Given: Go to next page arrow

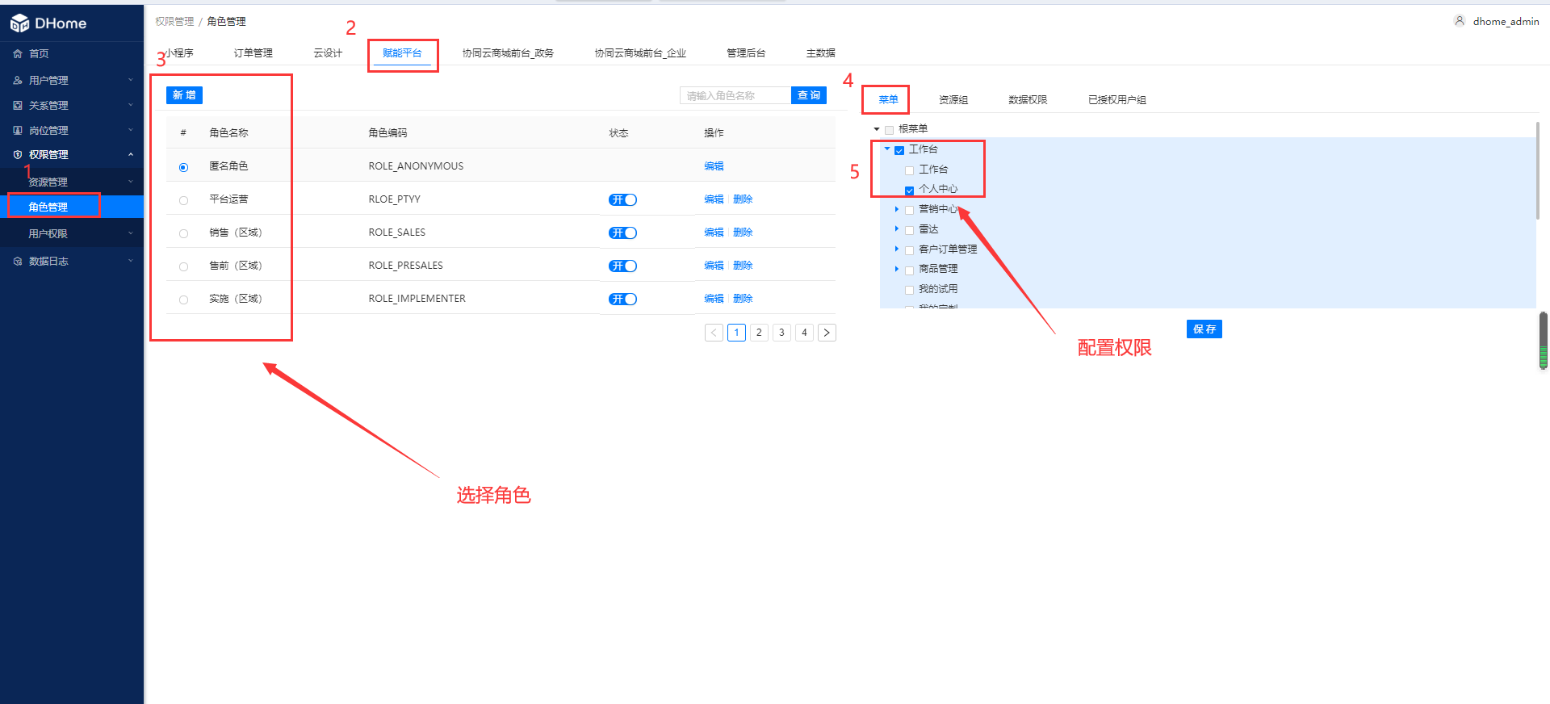Looking at the screenshot, I should pos(827,333).
